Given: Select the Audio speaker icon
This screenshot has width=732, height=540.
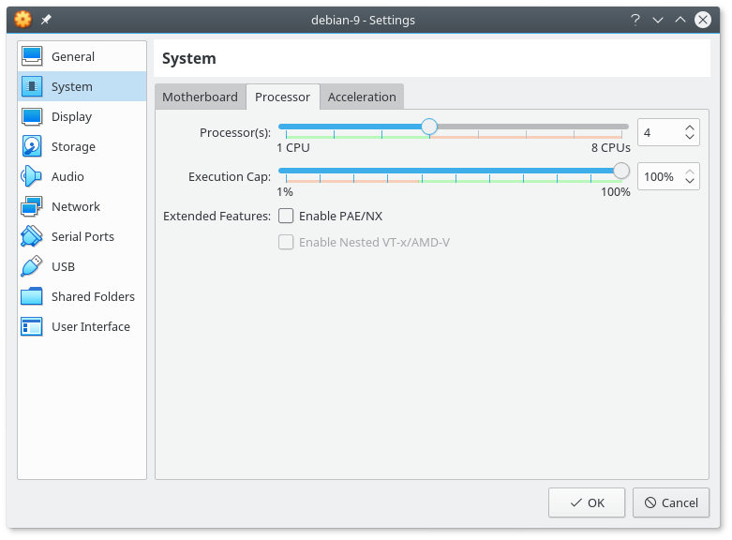Looking at the screenshot, I should (32, 176).
